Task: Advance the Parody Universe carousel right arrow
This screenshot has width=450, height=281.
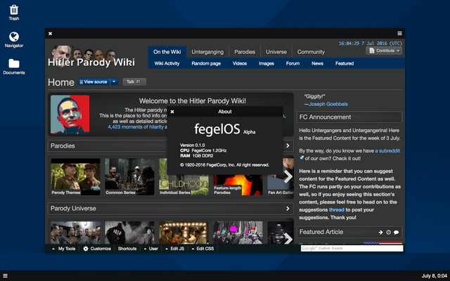Action: [x=288, y=239]
